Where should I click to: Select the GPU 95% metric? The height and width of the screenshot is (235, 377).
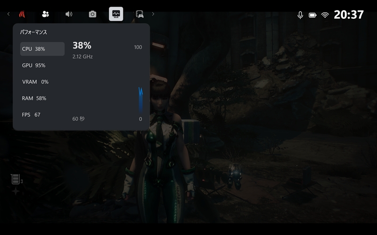point(42,65)
